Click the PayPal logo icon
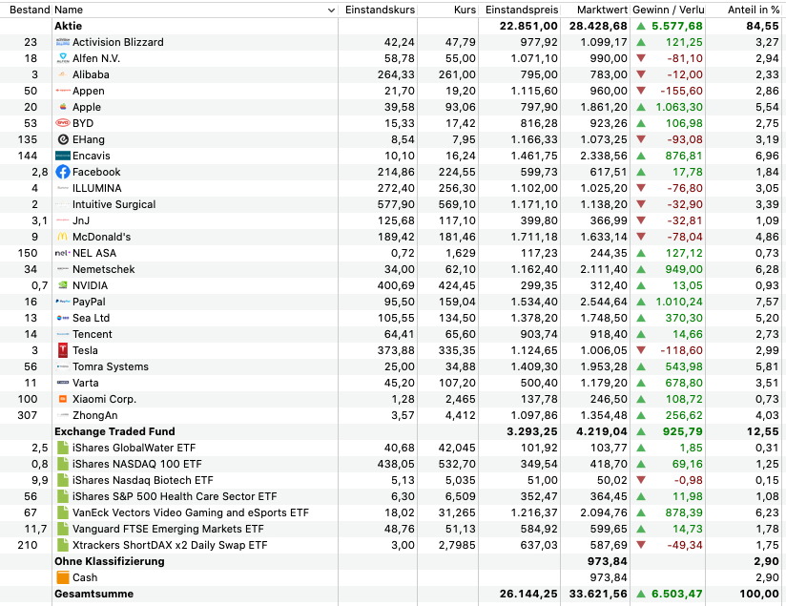This screenshot has width=786, height=606. pyautogui.click(x=63, y=302)
